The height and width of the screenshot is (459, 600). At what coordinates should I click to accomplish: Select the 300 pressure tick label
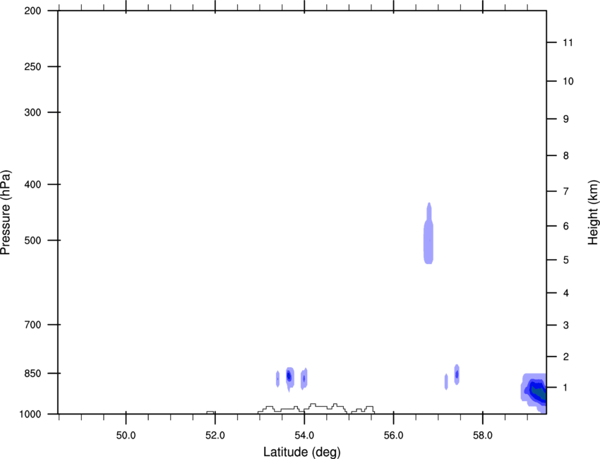click(33, 112)
